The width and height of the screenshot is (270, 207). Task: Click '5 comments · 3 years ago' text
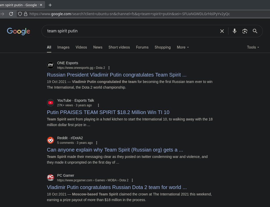[75, 143]
